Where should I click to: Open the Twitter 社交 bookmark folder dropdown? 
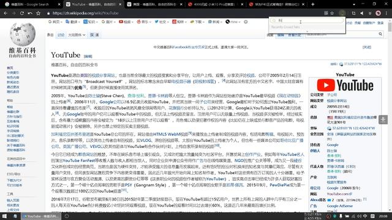point(162,22)
